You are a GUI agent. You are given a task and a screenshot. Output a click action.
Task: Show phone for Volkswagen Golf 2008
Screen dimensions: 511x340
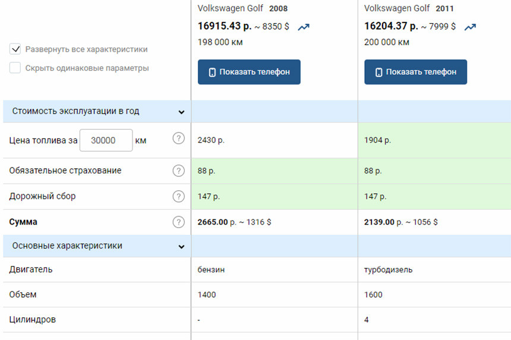pos(249,72)
